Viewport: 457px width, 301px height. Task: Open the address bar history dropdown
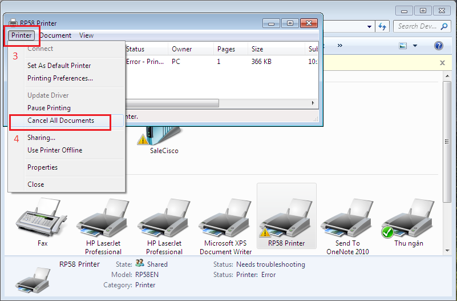[x=369, y=26]
